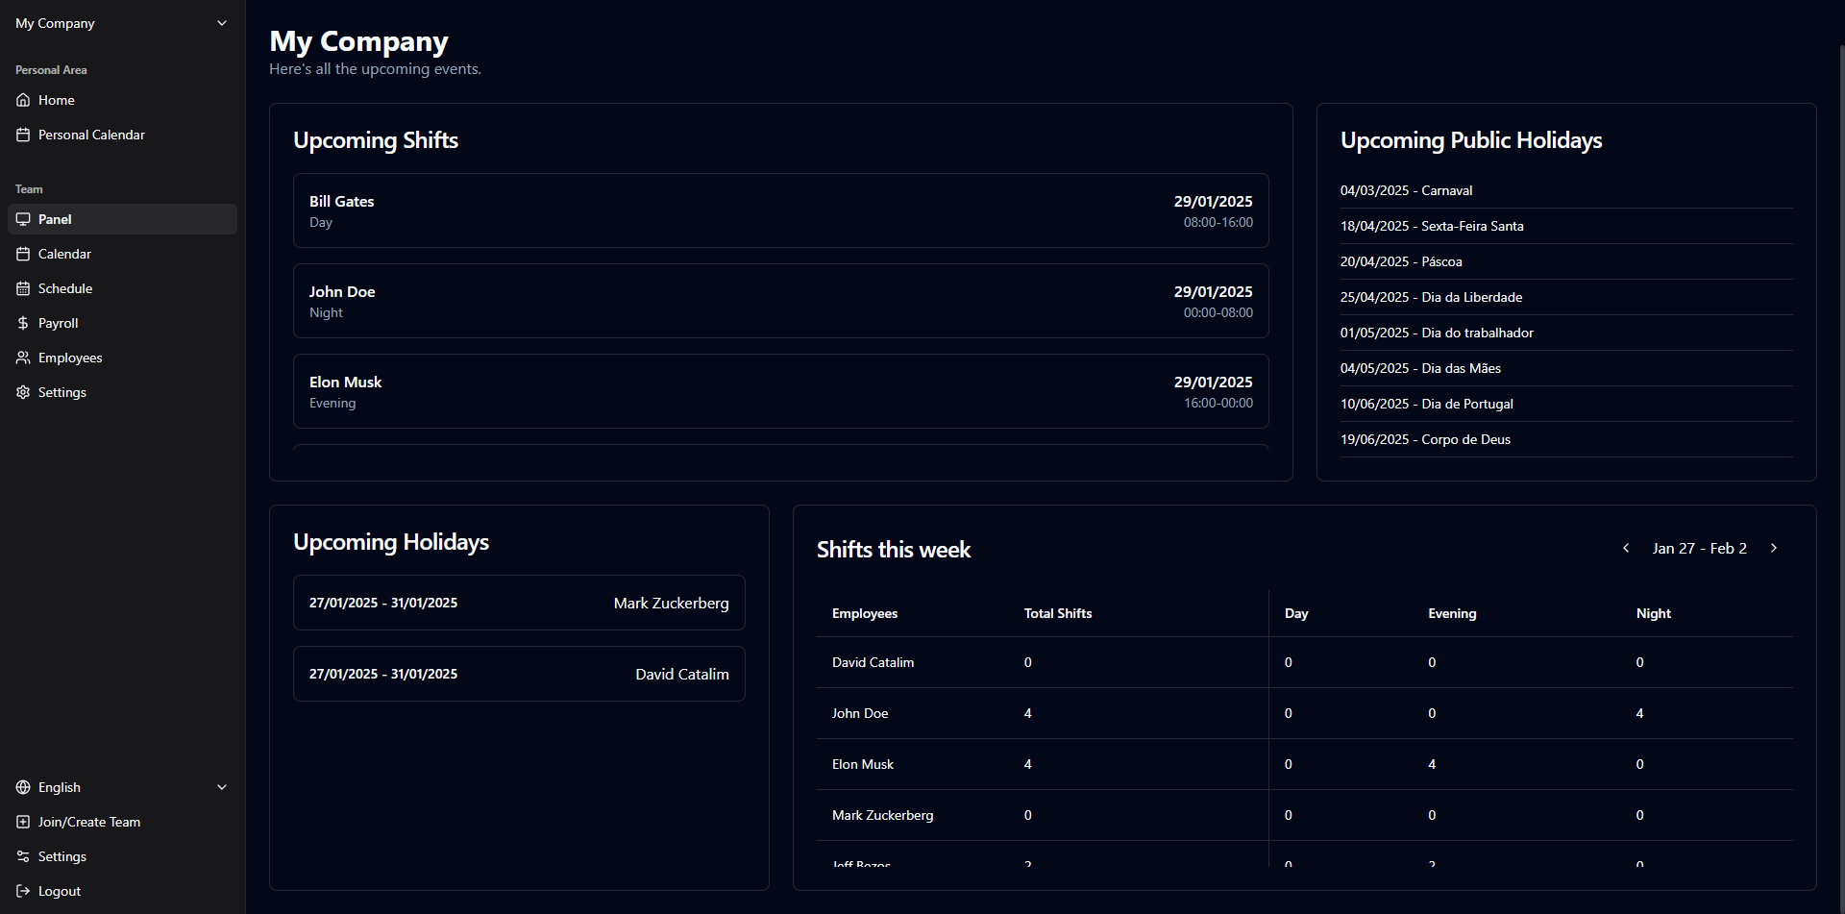1845x914 pixels.
Task: Open the team Calendar menu item
Action: 64,254
